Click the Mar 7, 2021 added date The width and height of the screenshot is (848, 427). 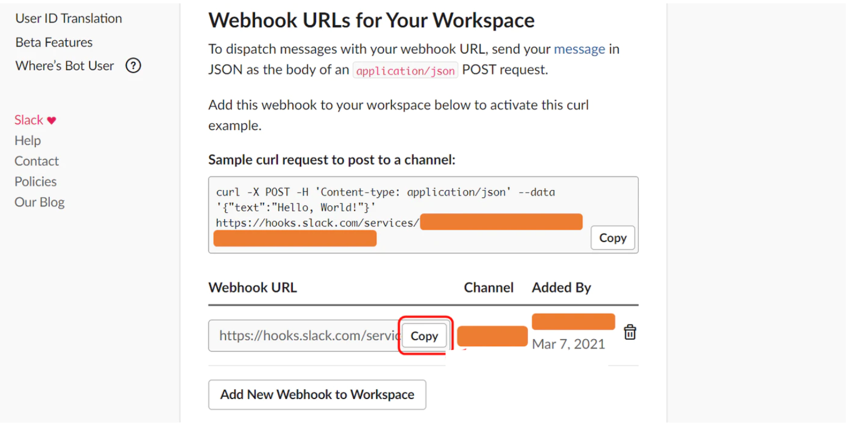(x=568, y=344)
